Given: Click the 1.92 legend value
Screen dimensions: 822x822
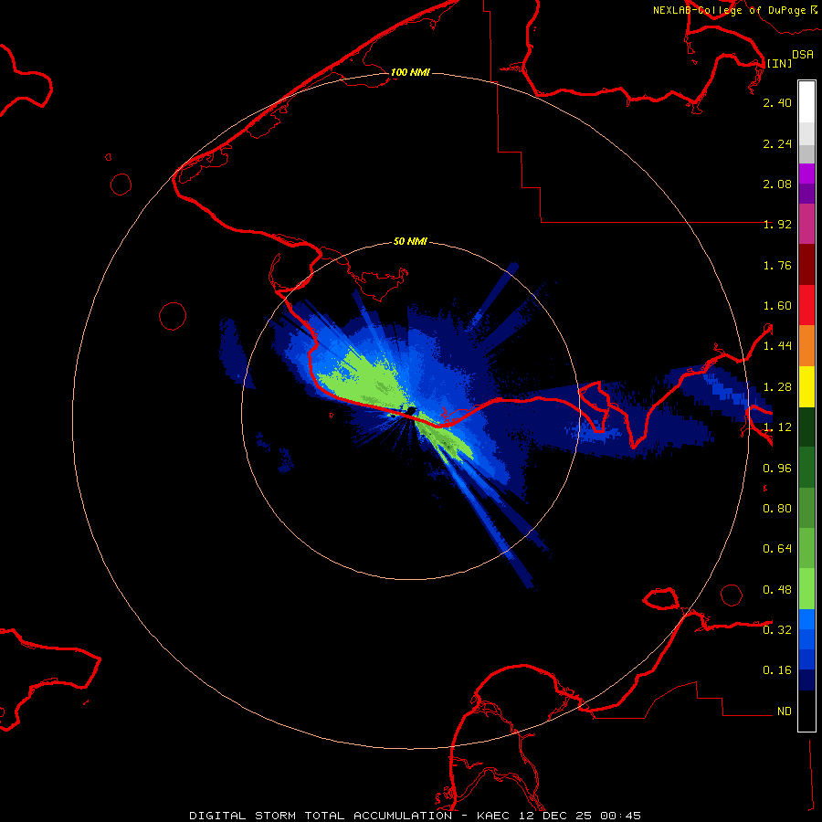Looking at the screenshot, I should coord(777,225).
